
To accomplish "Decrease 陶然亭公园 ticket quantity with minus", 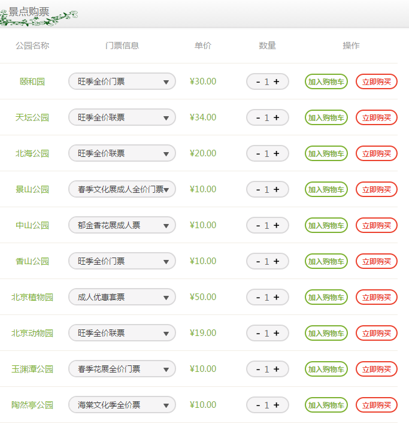I will 258,405.
